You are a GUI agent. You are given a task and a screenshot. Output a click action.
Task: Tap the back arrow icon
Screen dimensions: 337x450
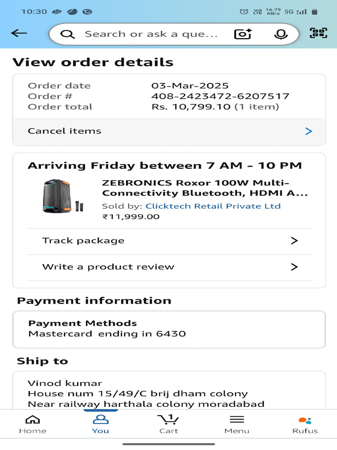19,33
